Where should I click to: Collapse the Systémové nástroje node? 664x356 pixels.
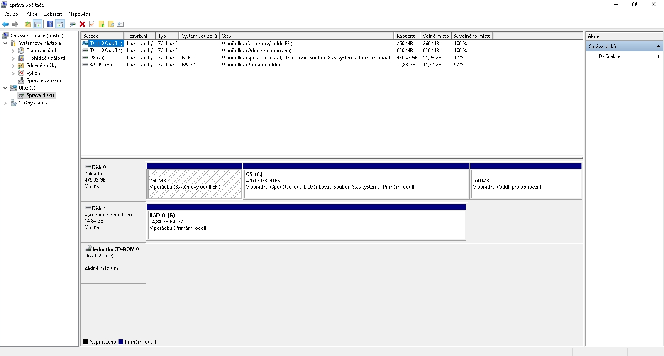(x=5, y=43)
